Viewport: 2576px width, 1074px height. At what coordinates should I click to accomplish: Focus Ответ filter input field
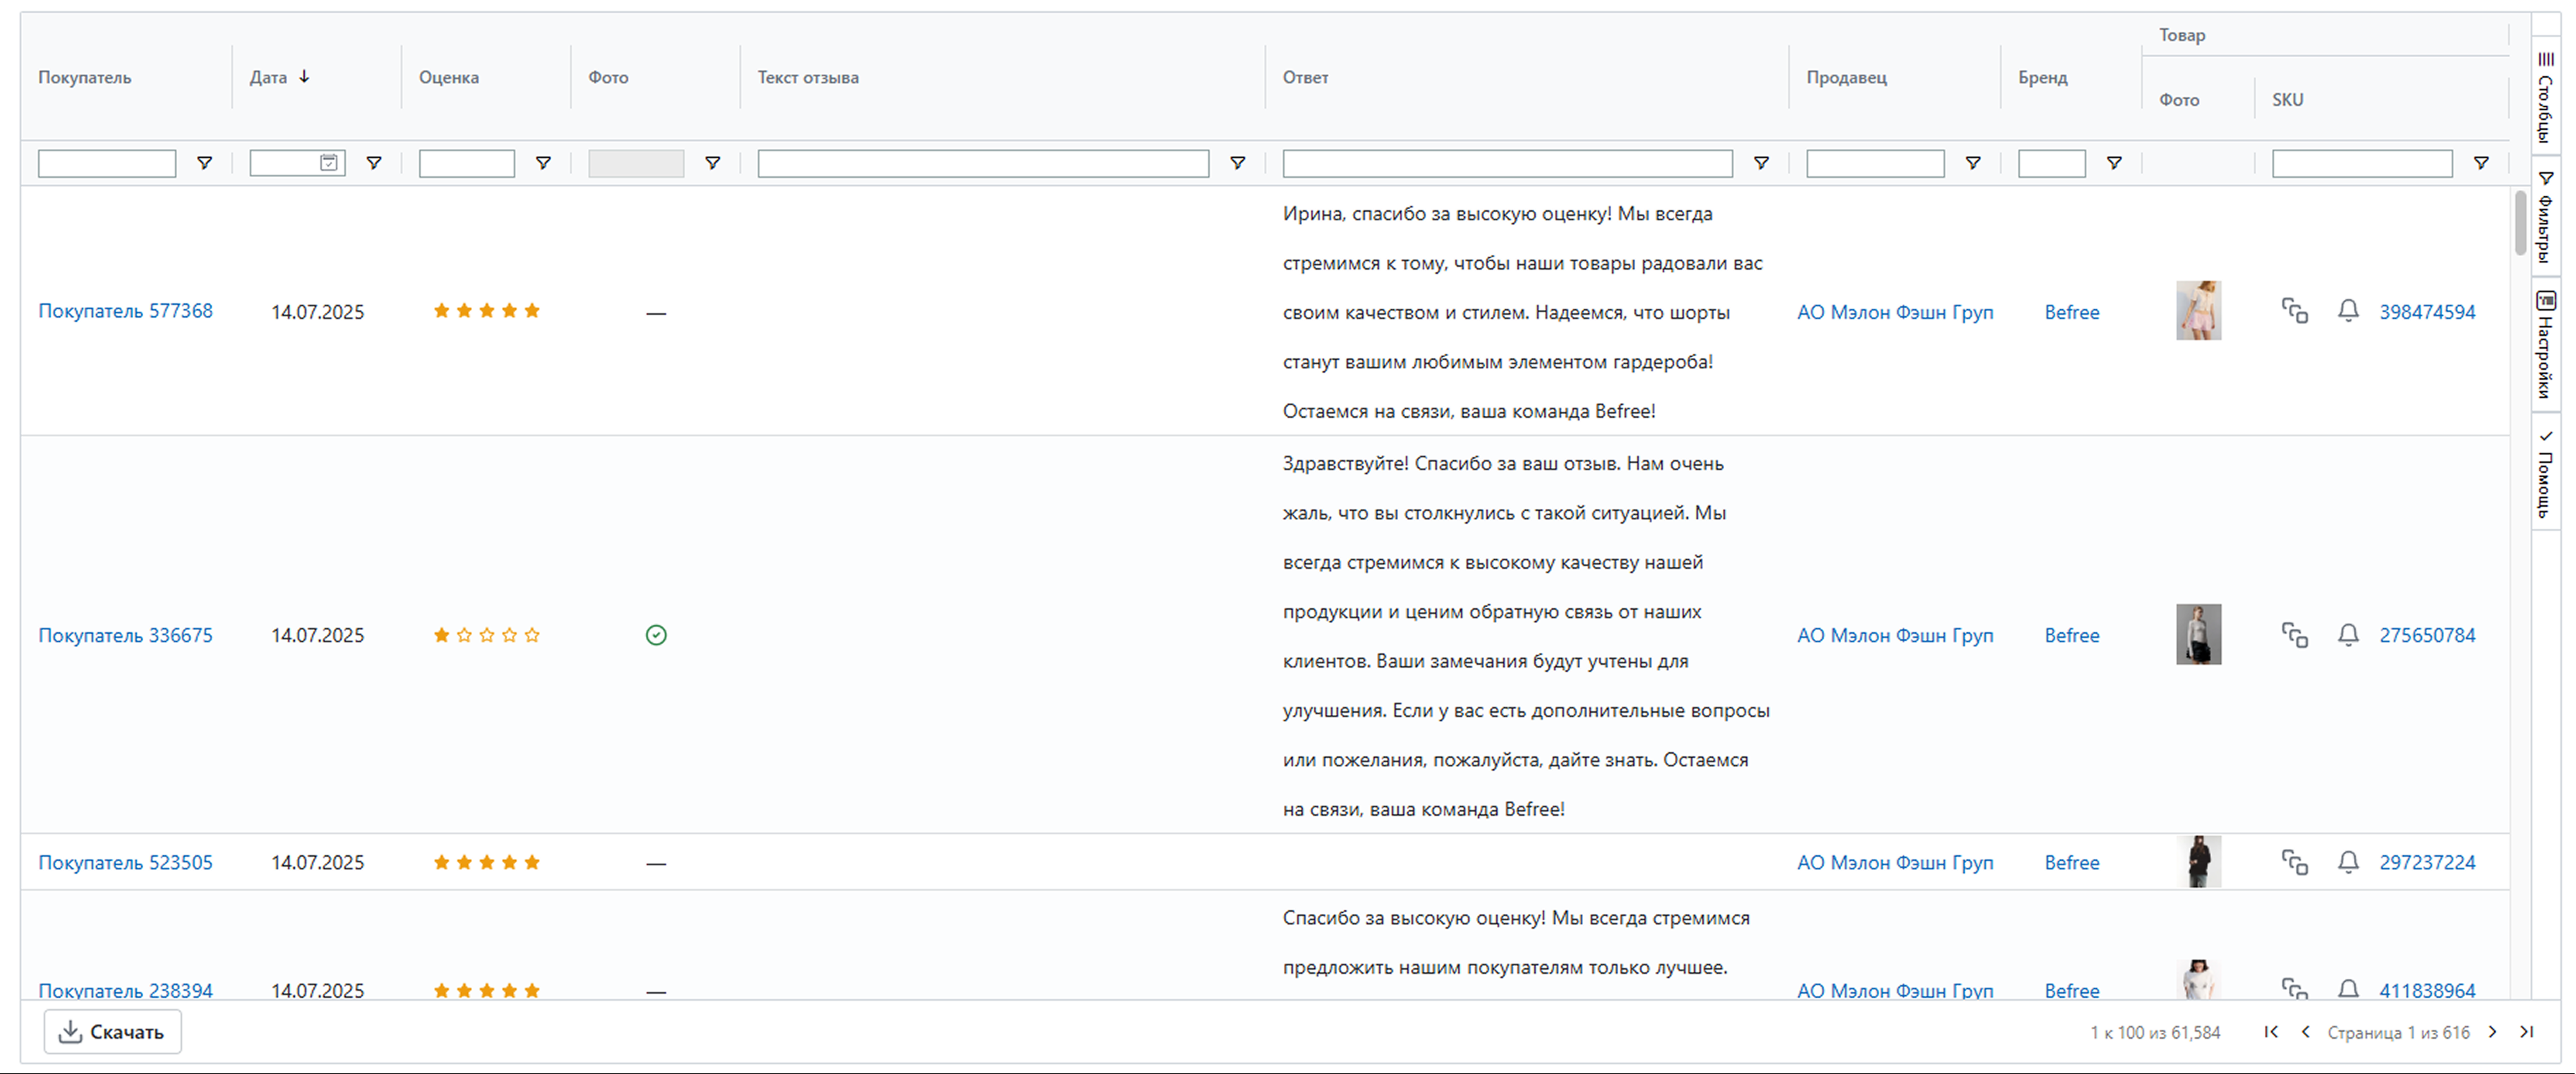[x=1507, y=163]
